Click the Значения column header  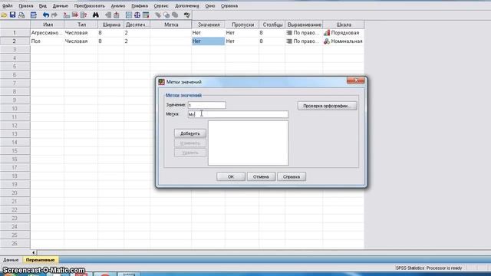209,25
